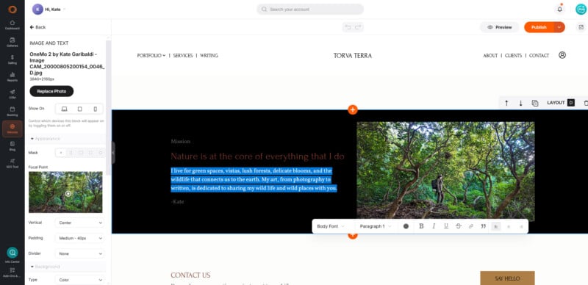Click the CLIENTS nav item
Image resolution: width=588 pixels, height=285 pixels.
[513, 56]
